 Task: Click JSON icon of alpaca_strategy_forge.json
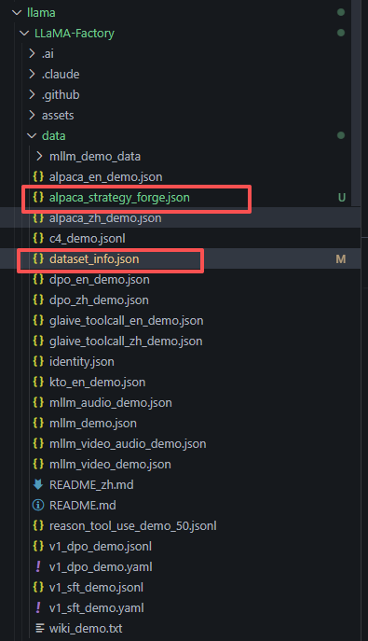click(x=38, y=198)
